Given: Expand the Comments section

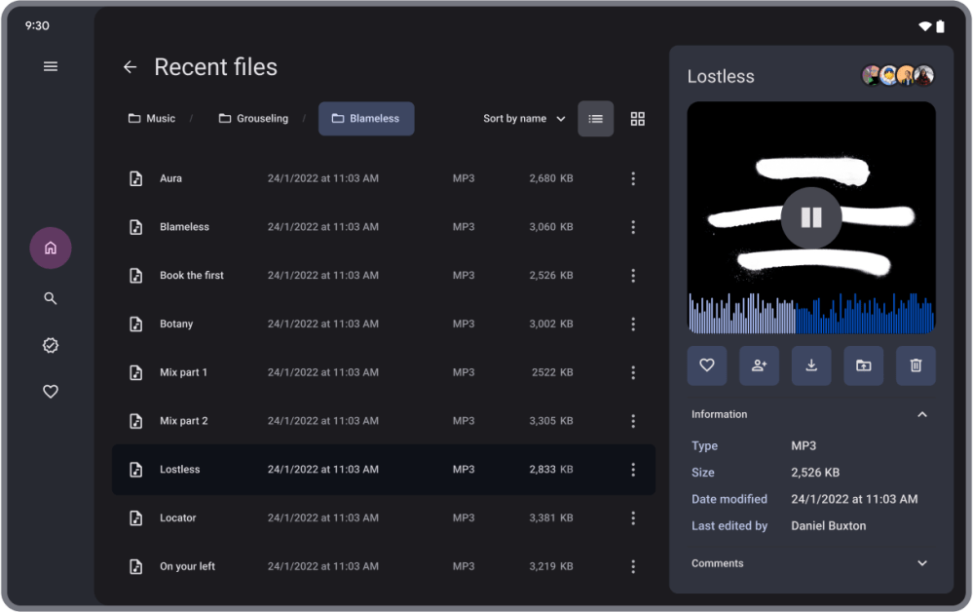Looking at the screenshot, I should [921, 563].
